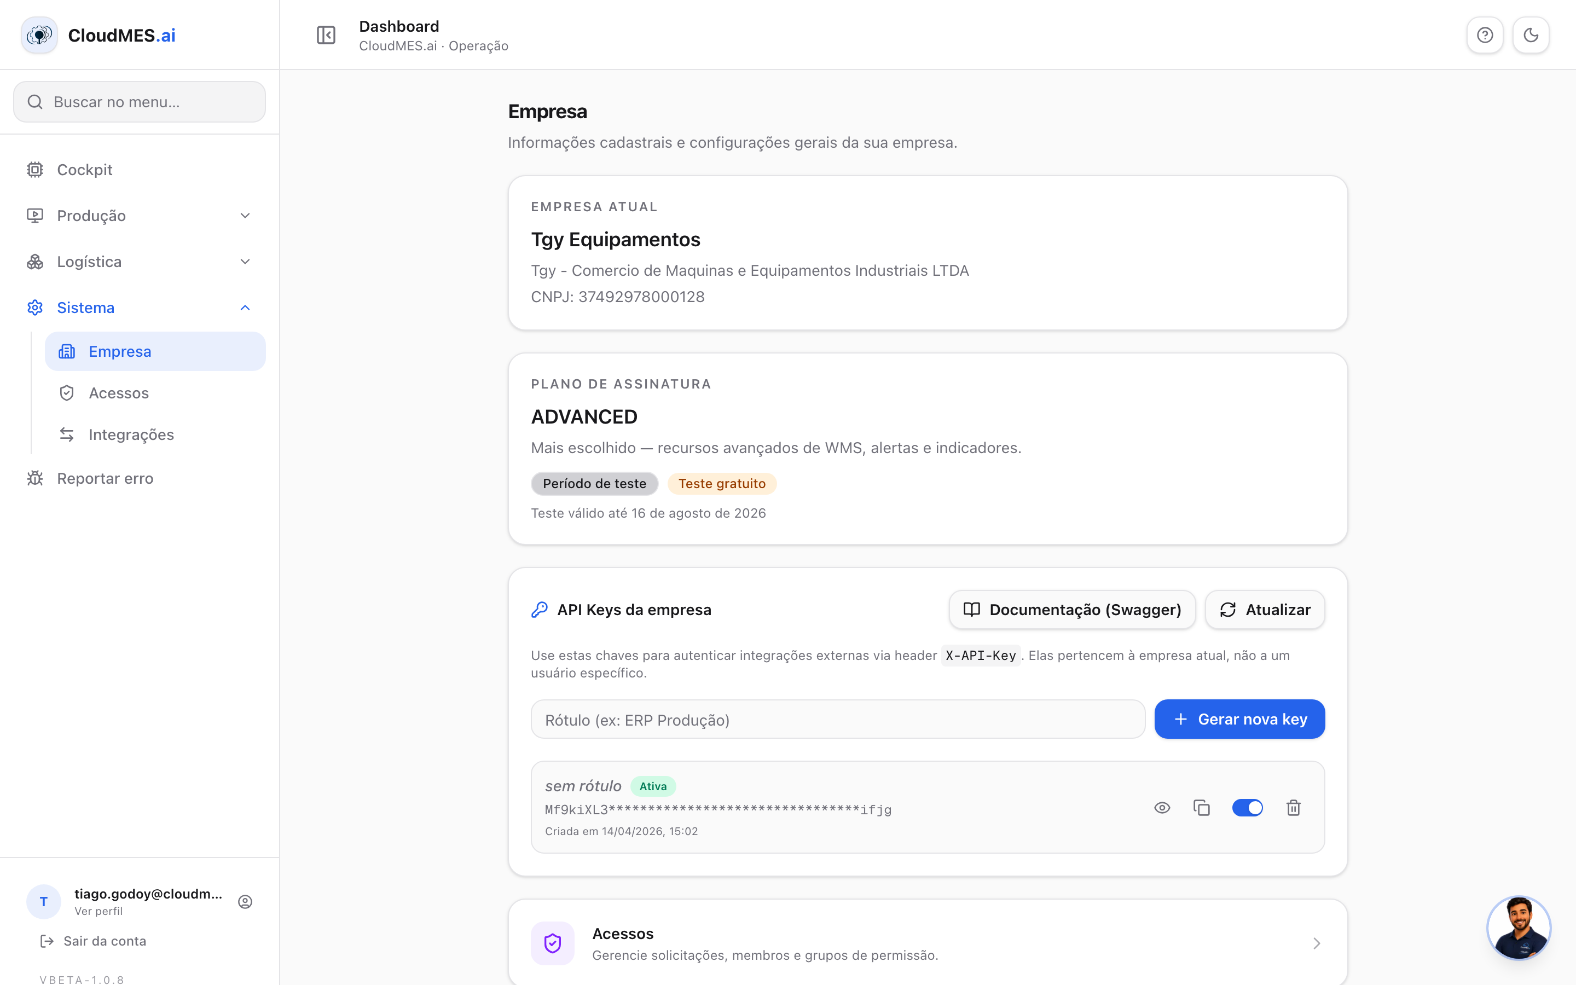Open the tiago.godoy user profile
The width and height of the screenshot is (1576, 985).
click(x=140, y=902)
